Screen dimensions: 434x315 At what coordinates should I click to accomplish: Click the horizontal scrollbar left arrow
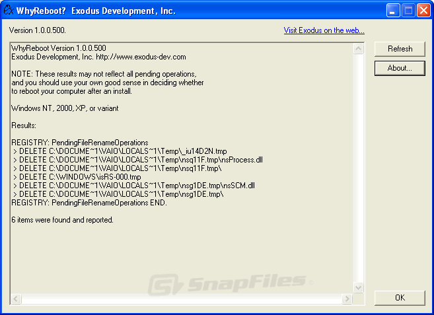(16, 299)
